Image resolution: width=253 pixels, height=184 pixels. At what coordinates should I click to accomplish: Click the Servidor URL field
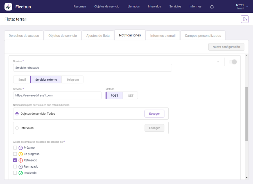pos(57,96)
